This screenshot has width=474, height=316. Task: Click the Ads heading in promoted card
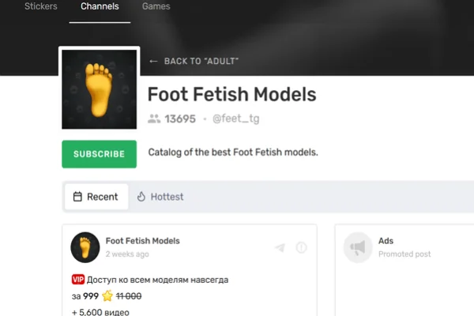click(386, 241)
